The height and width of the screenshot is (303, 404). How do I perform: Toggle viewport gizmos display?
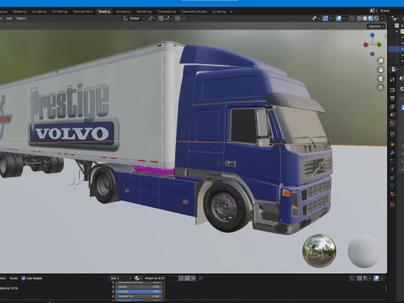pos(326,19)
